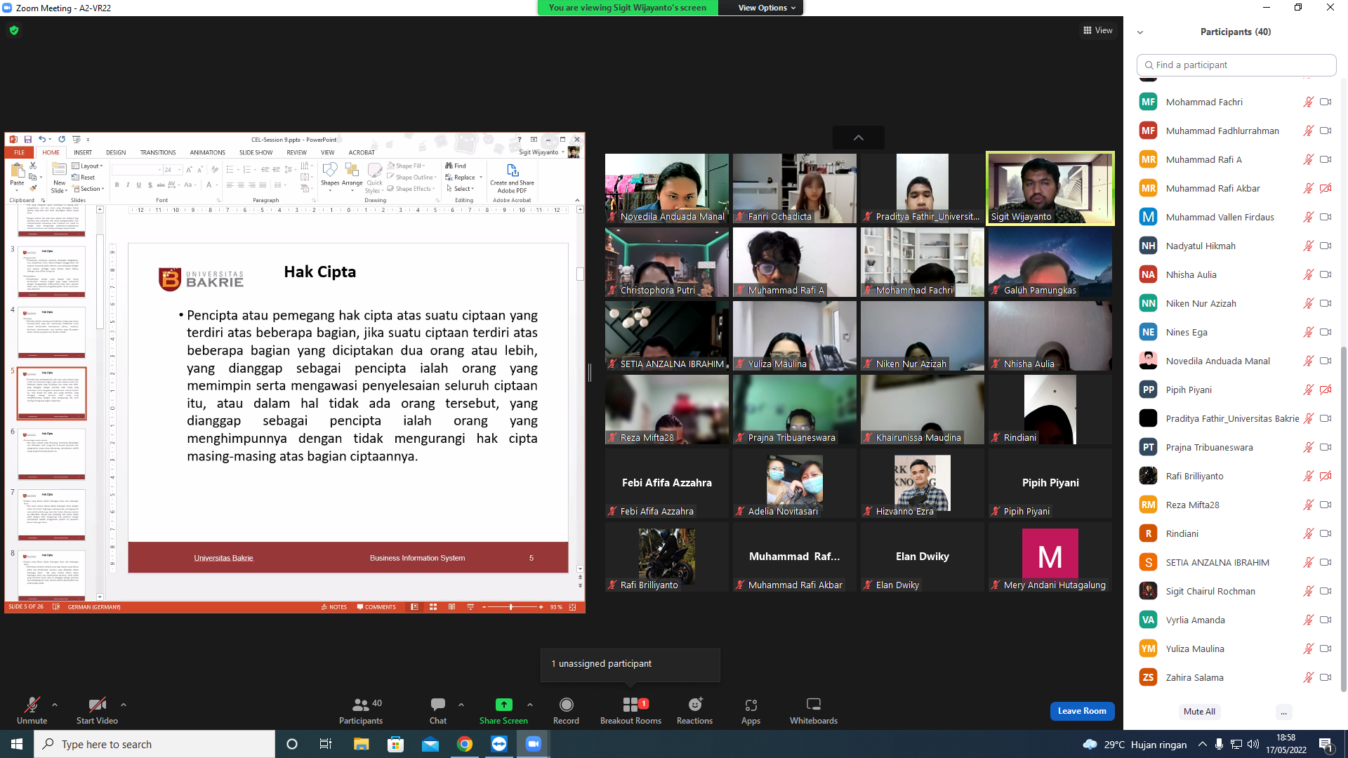The image size is (1348, 758).
Task: Click the Find a participant search field
Action: click(1236, 65)
